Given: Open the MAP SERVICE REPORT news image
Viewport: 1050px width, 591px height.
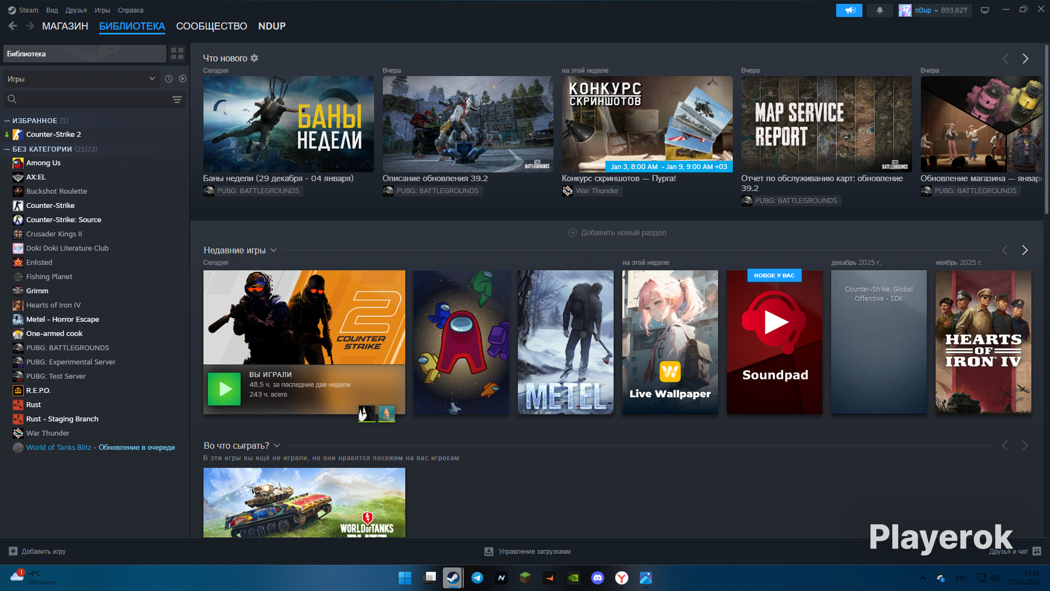Looking at the screenshot, I should [827, 124].
